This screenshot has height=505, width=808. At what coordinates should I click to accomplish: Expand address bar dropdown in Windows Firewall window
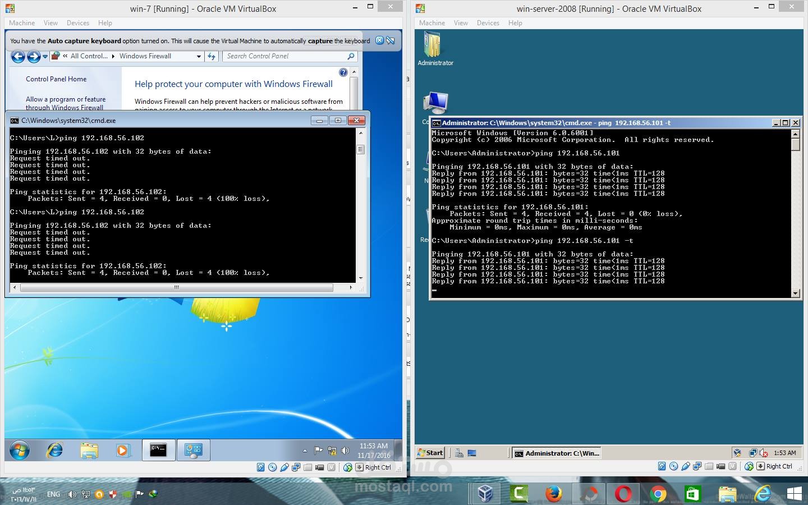point(199,56)
